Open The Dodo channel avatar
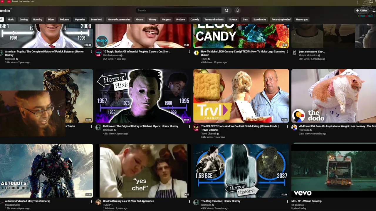This screenshot has height=211, width=376. 294,127
